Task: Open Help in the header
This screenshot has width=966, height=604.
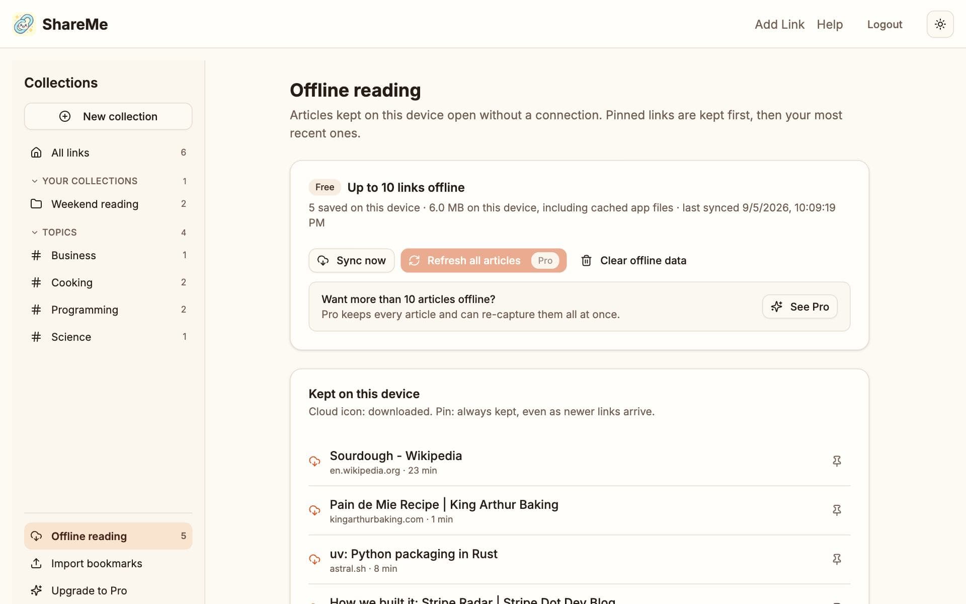Action: click(830, 24)
